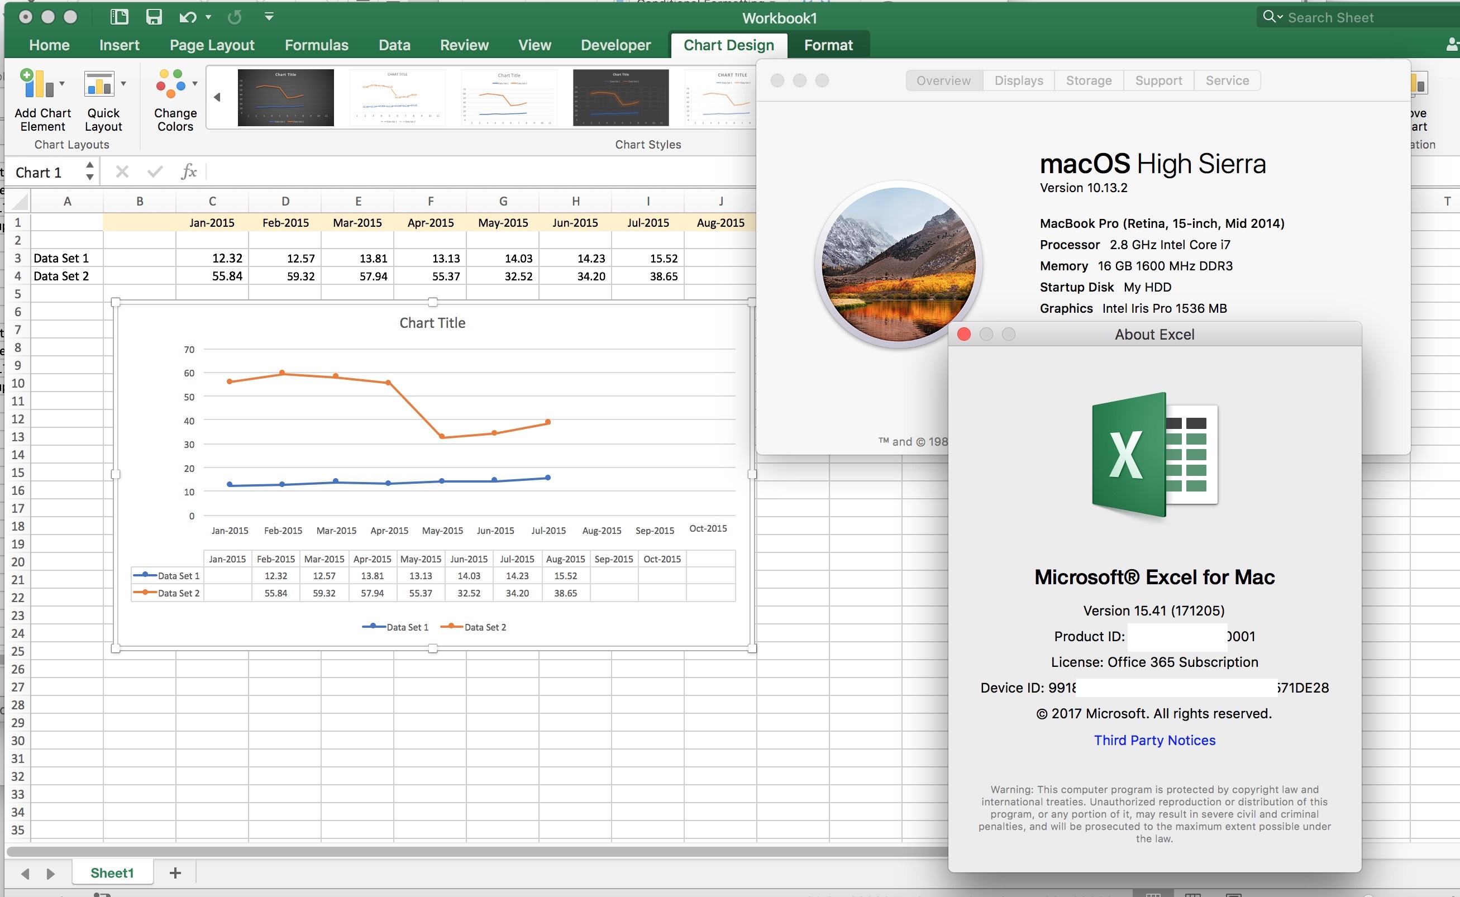Image resolution: width=1460 pixels, height=897 pixels.
Task: Apply the fourth dark chart style thumbnail
Action: coord(621,97)
